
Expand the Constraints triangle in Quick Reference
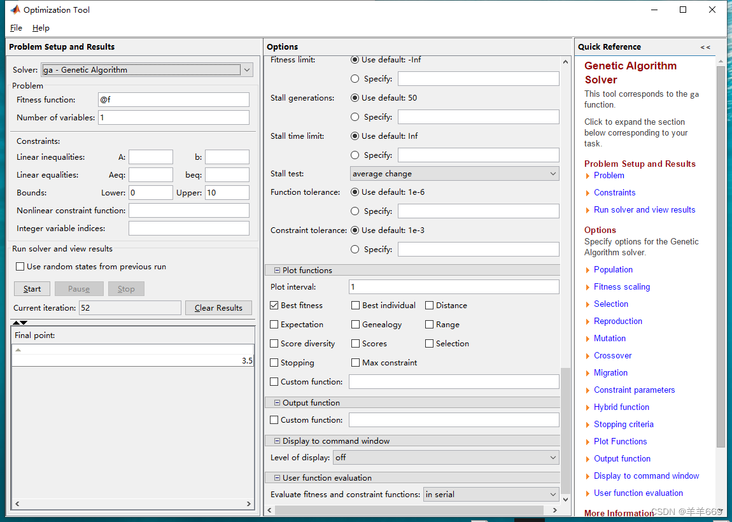(588, 193)
